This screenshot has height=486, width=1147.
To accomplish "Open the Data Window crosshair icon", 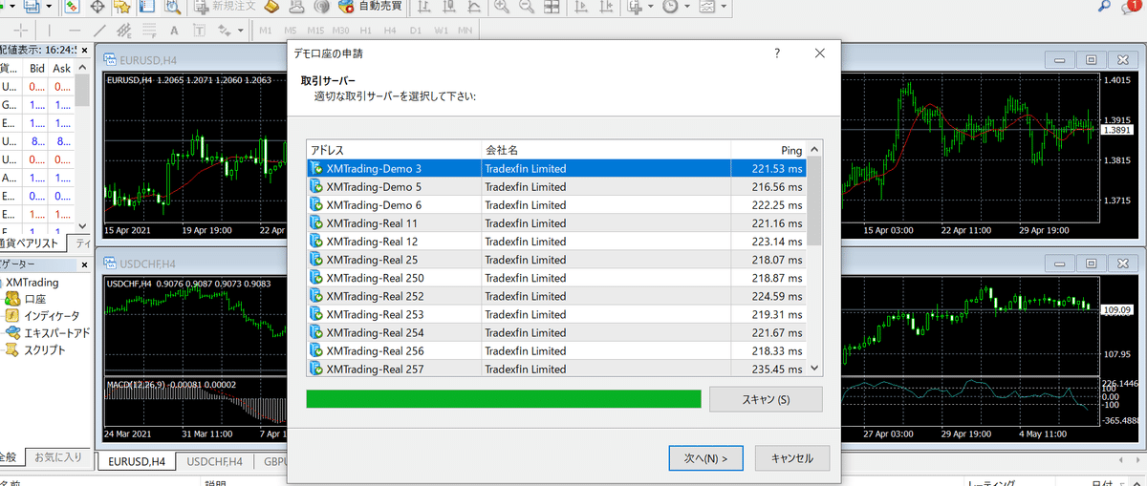I will [x=97, y=7].
